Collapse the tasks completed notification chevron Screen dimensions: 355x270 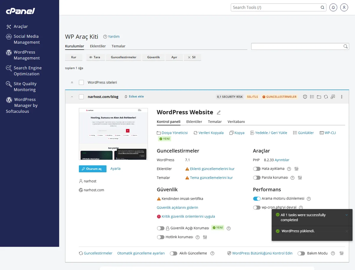pos(347,215)
